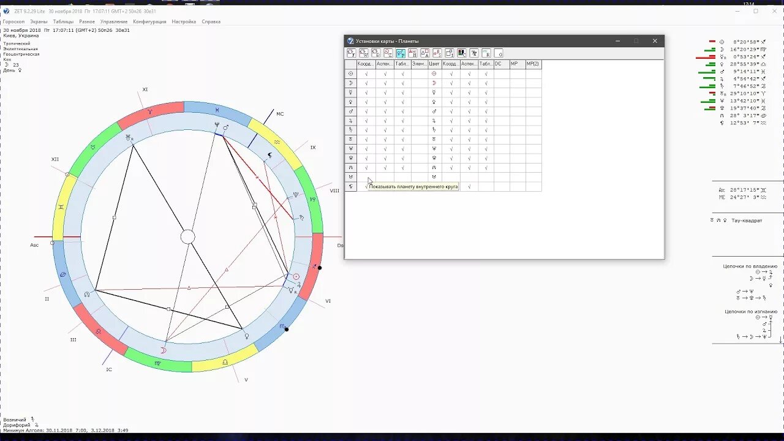Select the Saturn row header in planets table

(x=351, y=130)
